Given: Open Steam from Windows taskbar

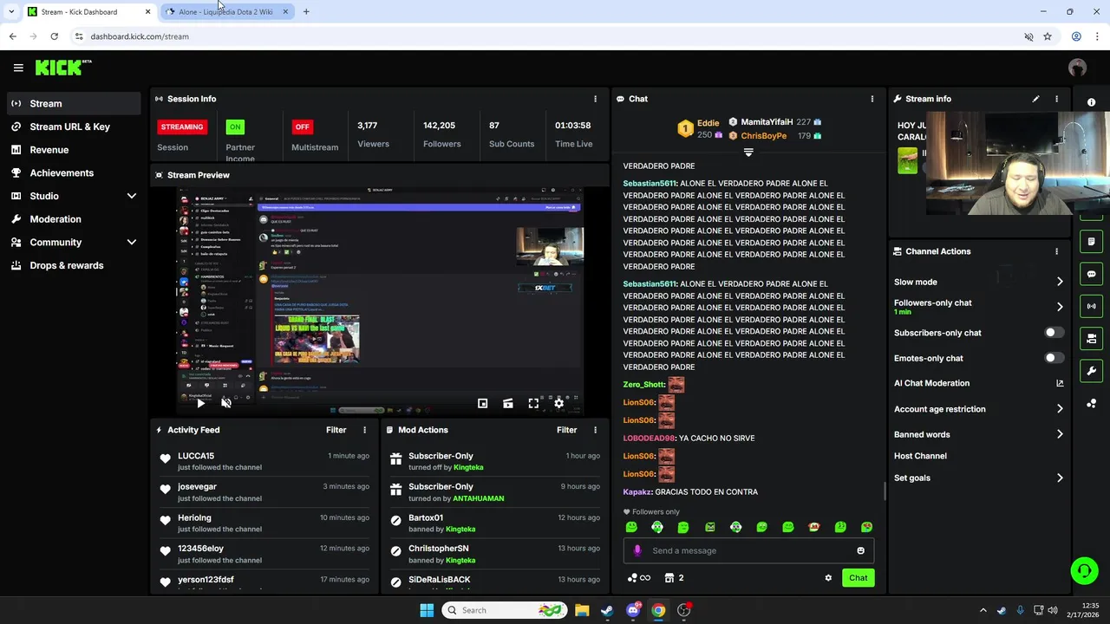Looking at the screenshot, I should 607,610.
